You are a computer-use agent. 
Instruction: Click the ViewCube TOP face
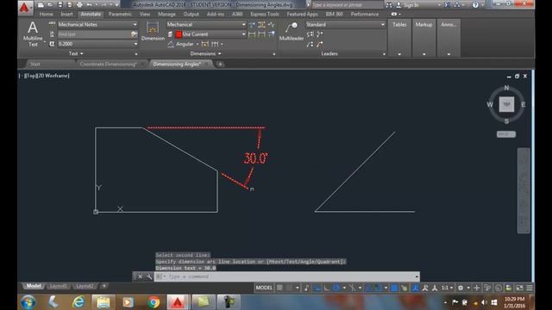point(506,104)
